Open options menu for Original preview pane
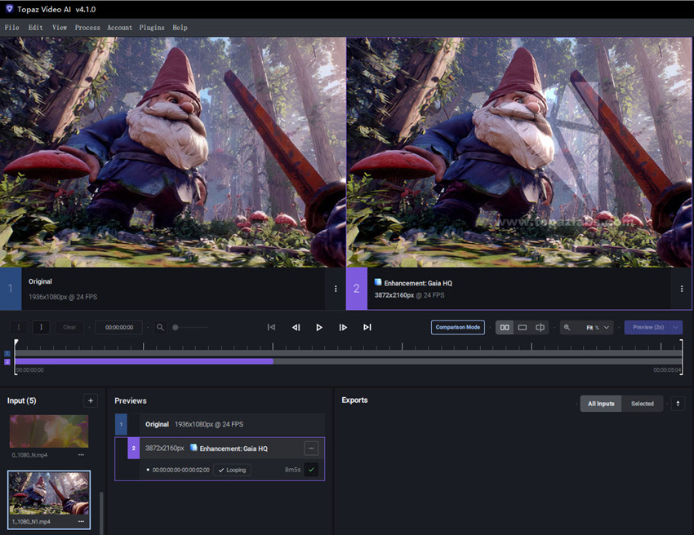The image size is (694, 535). point(336,289)
